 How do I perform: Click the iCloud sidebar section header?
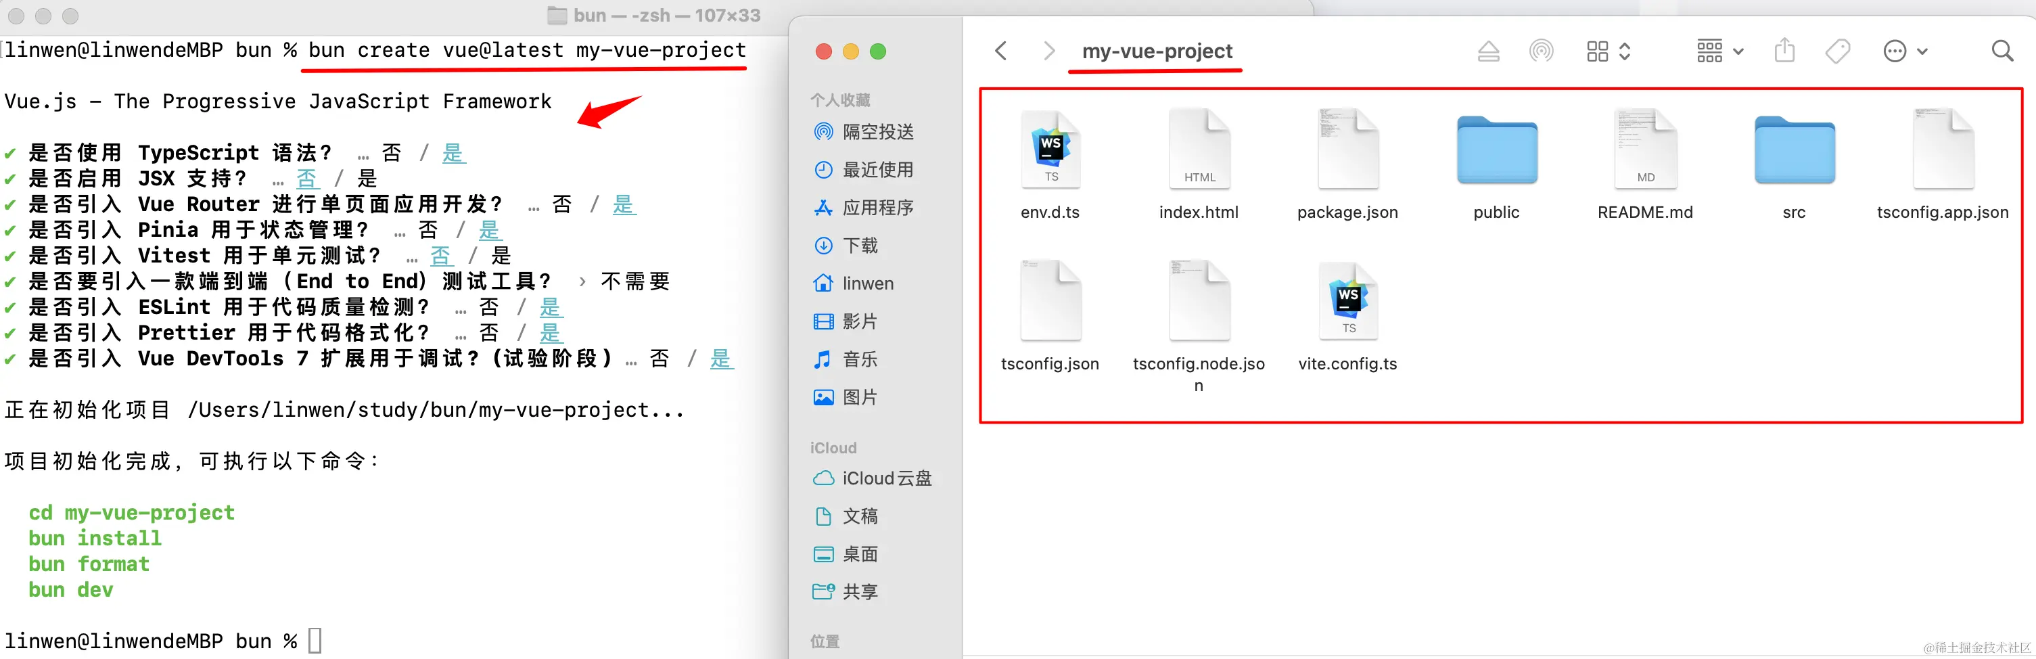click(x=833, y=448)
